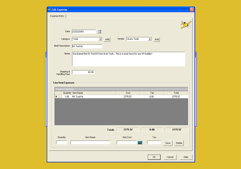Click the Edit Expense title bar icon
Screen dimensions: 241x169
[50, 10]
